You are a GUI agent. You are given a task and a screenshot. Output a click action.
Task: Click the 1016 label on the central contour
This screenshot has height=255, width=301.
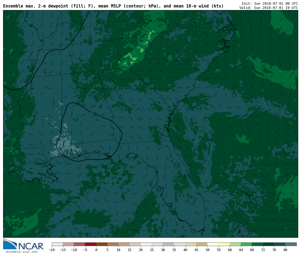(96, 114)
